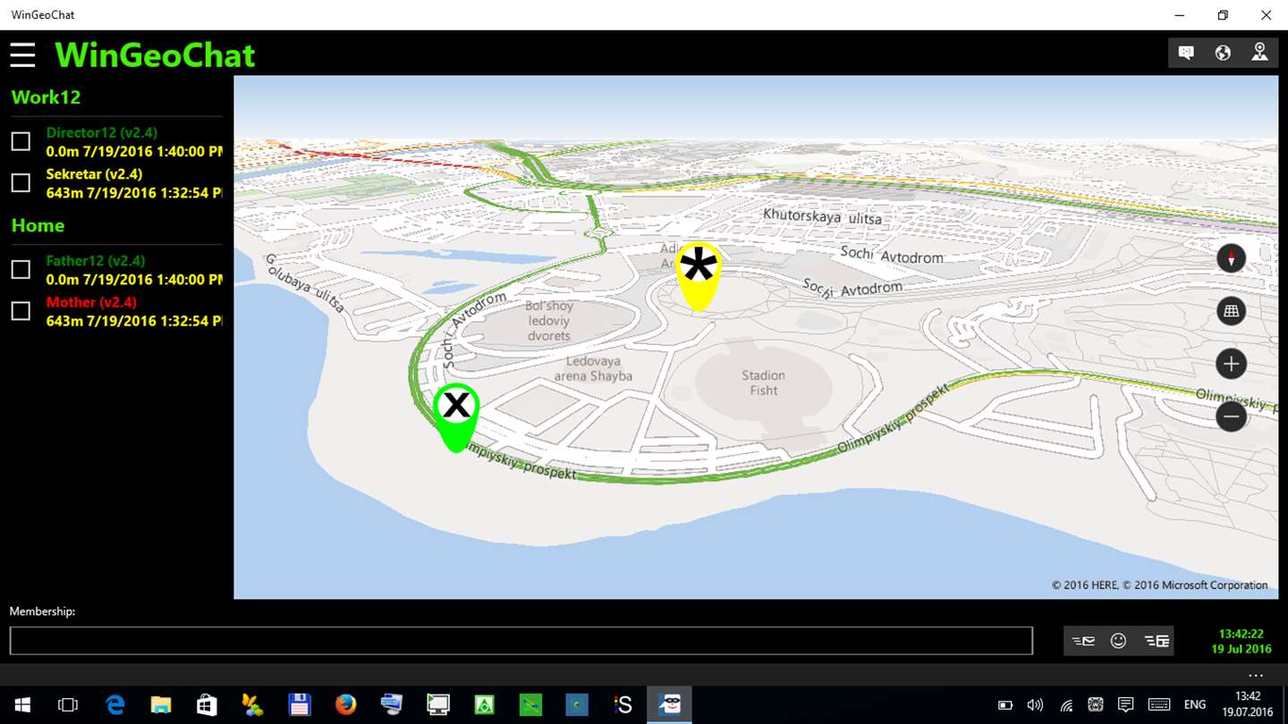Tick the Father12 (v2.4) checkbox

21,269
